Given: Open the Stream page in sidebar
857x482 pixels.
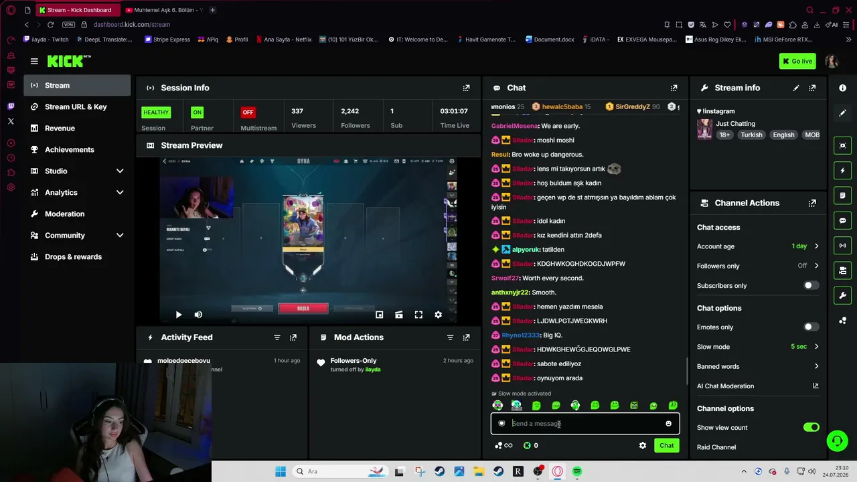Looking at the screenshot, I should [77, 86].
